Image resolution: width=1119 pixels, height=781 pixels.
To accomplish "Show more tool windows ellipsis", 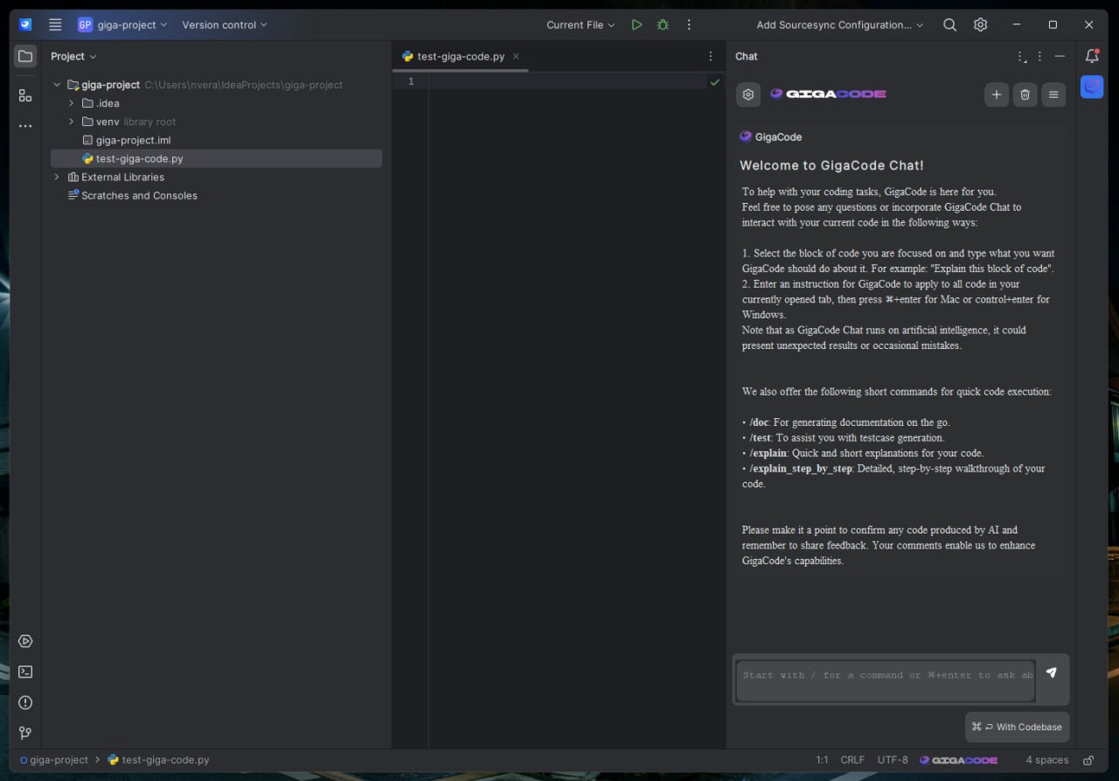I will coord(25,126).
